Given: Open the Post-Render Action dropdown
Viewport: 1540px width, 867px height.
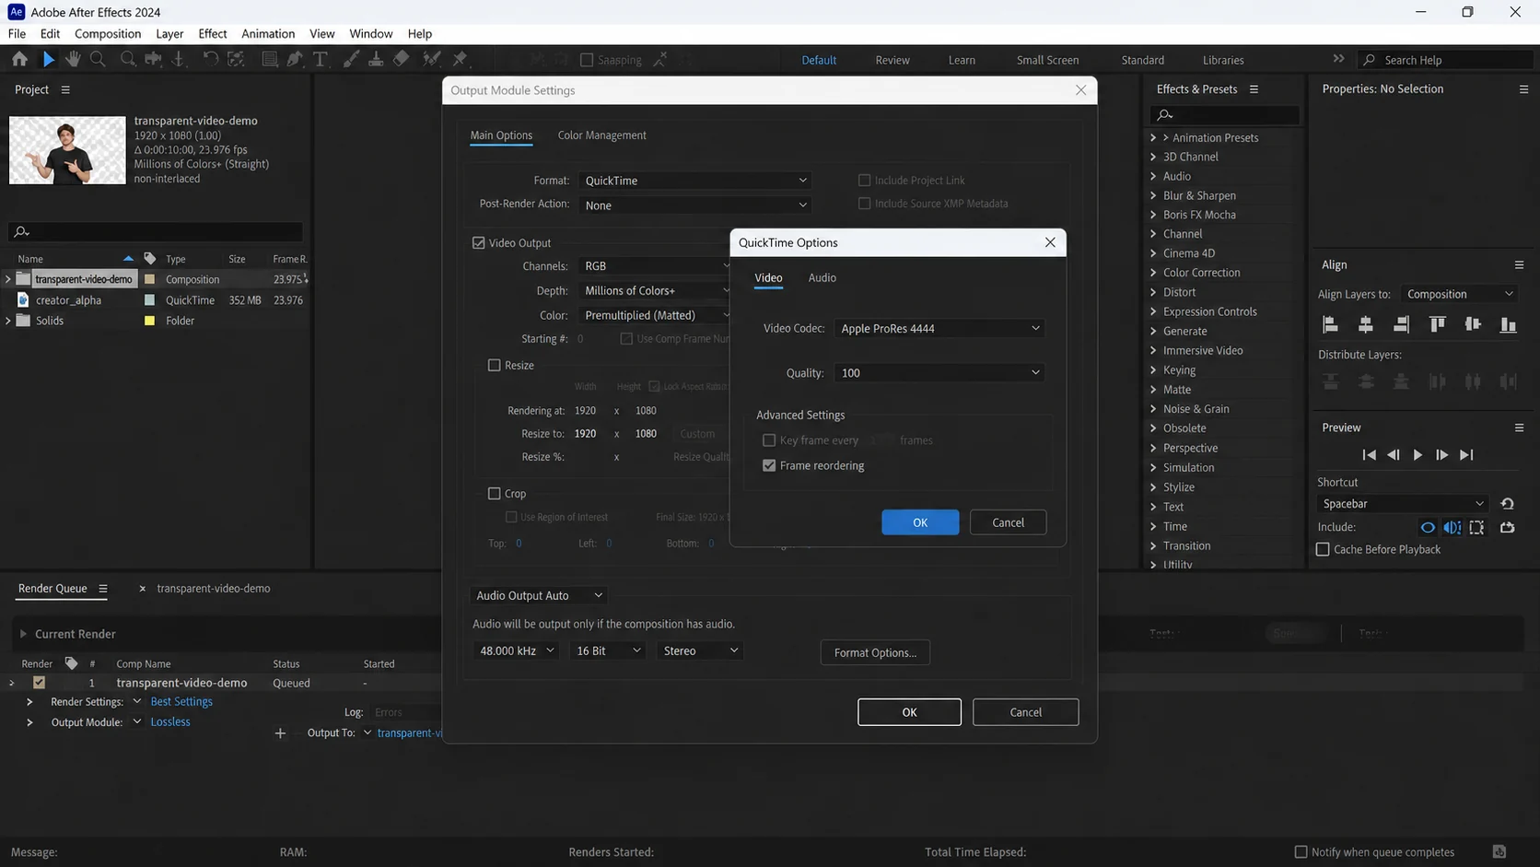Looking at the screenshot, I should (x=695, y=205).
